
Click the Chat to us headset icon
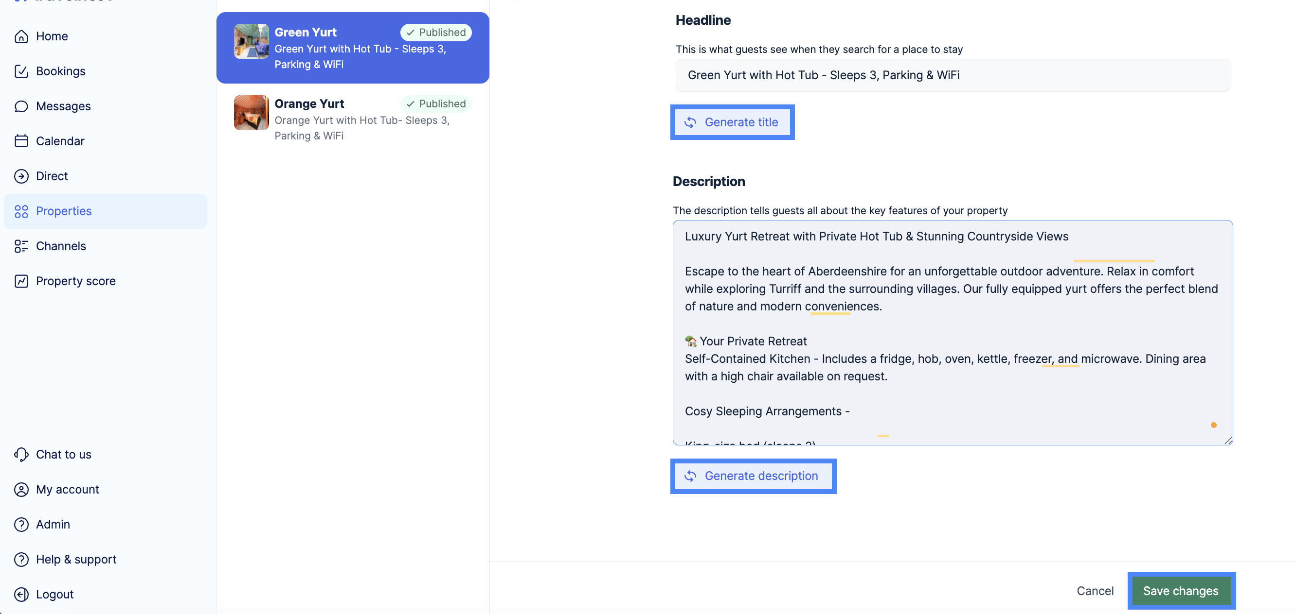click(21, 454)
